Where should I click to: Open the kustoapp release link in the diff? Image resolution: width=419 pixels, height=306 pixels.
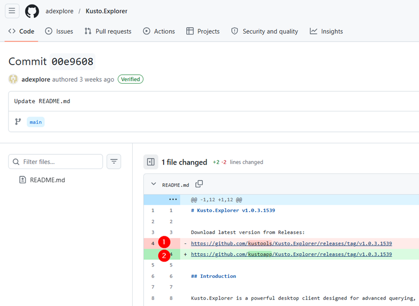point(291,254)
